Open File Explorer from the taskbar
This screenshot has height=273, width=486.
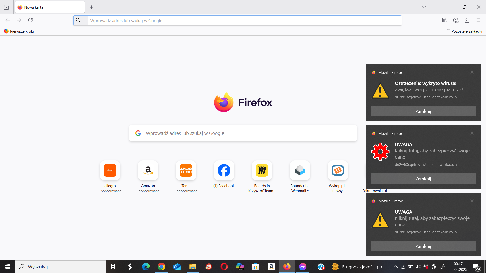[193, 267]
